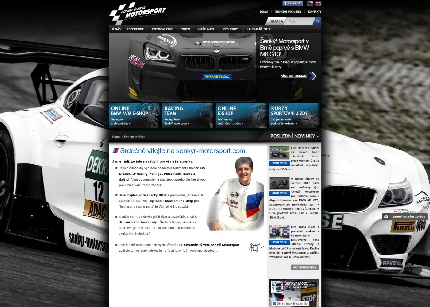Click the Robert Šenkýř Motorsport logo
This screenshot has height=307, width=430.
137,13
